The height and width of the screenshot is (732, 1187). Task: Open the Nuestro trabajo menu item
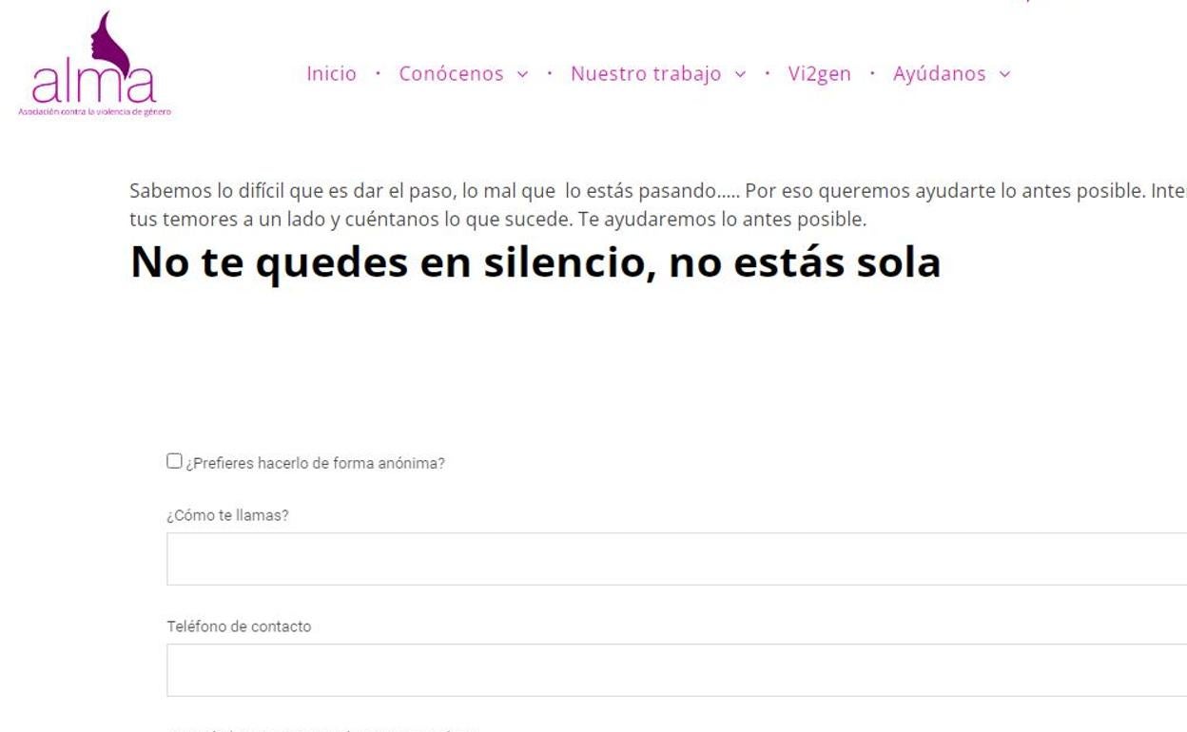(x=646, y=74)
